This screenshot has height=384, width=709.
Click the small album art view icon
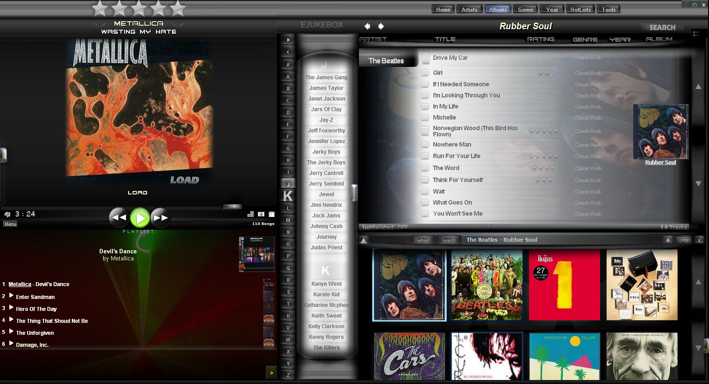point(272,214)
